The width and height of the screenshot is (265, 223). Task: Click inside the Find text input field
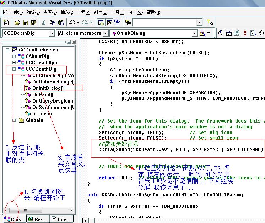(165, 22)
